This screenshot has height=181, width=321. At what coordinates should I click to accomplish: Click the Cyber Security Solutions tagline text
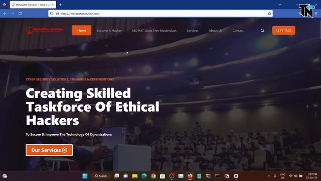click(70, 79)
